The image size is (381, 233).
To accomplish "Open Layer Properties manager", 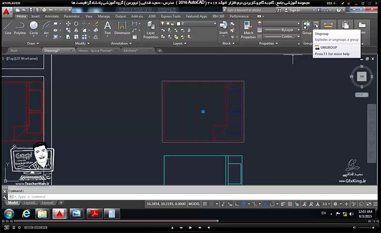I will [150, 30].
